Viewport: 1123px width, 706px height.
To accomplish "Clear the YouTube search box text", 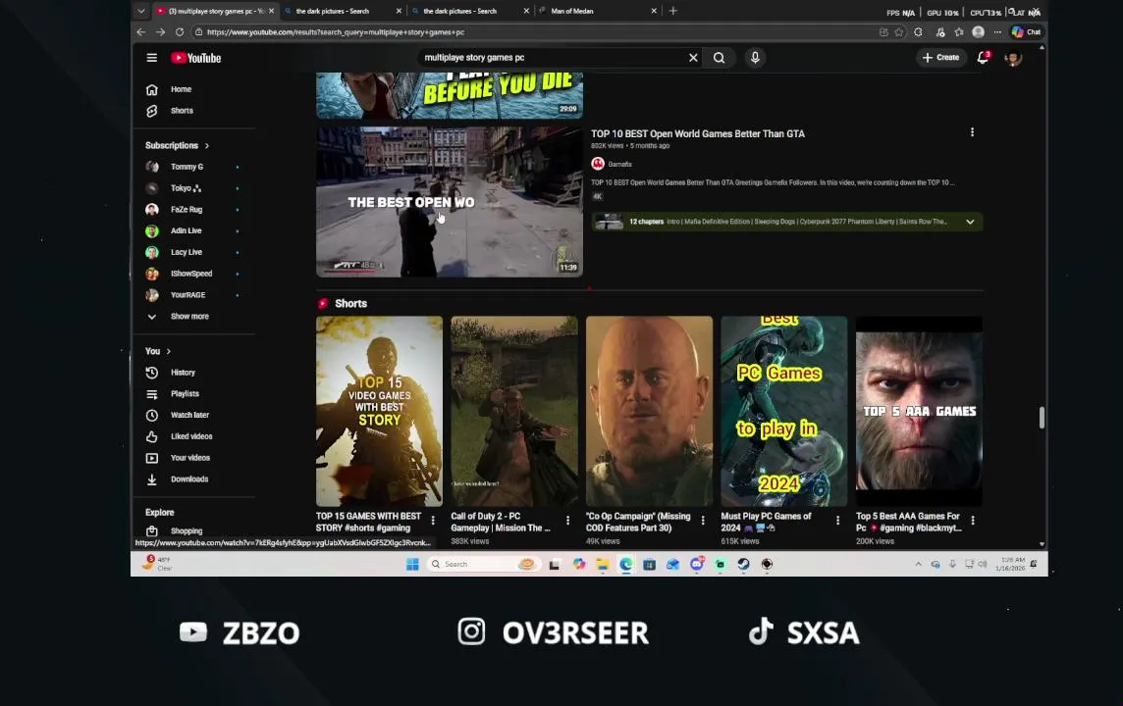I will pos(693,58).
